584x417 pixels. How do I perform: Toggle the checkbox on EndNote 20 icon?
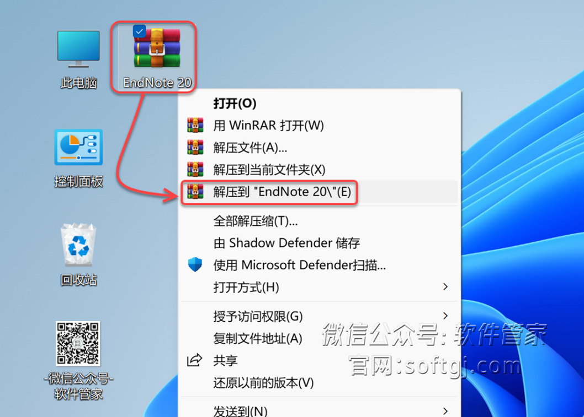tap(139, 31)
